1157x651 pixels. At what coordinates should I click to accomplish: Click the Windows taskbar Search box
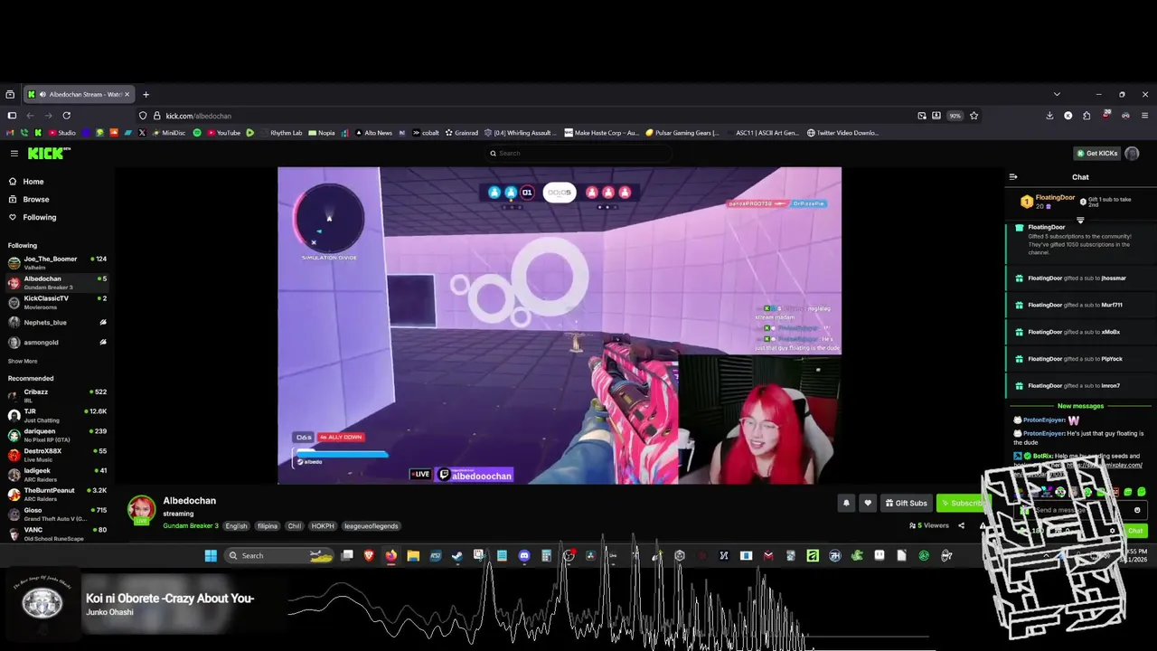click(279, 556)
